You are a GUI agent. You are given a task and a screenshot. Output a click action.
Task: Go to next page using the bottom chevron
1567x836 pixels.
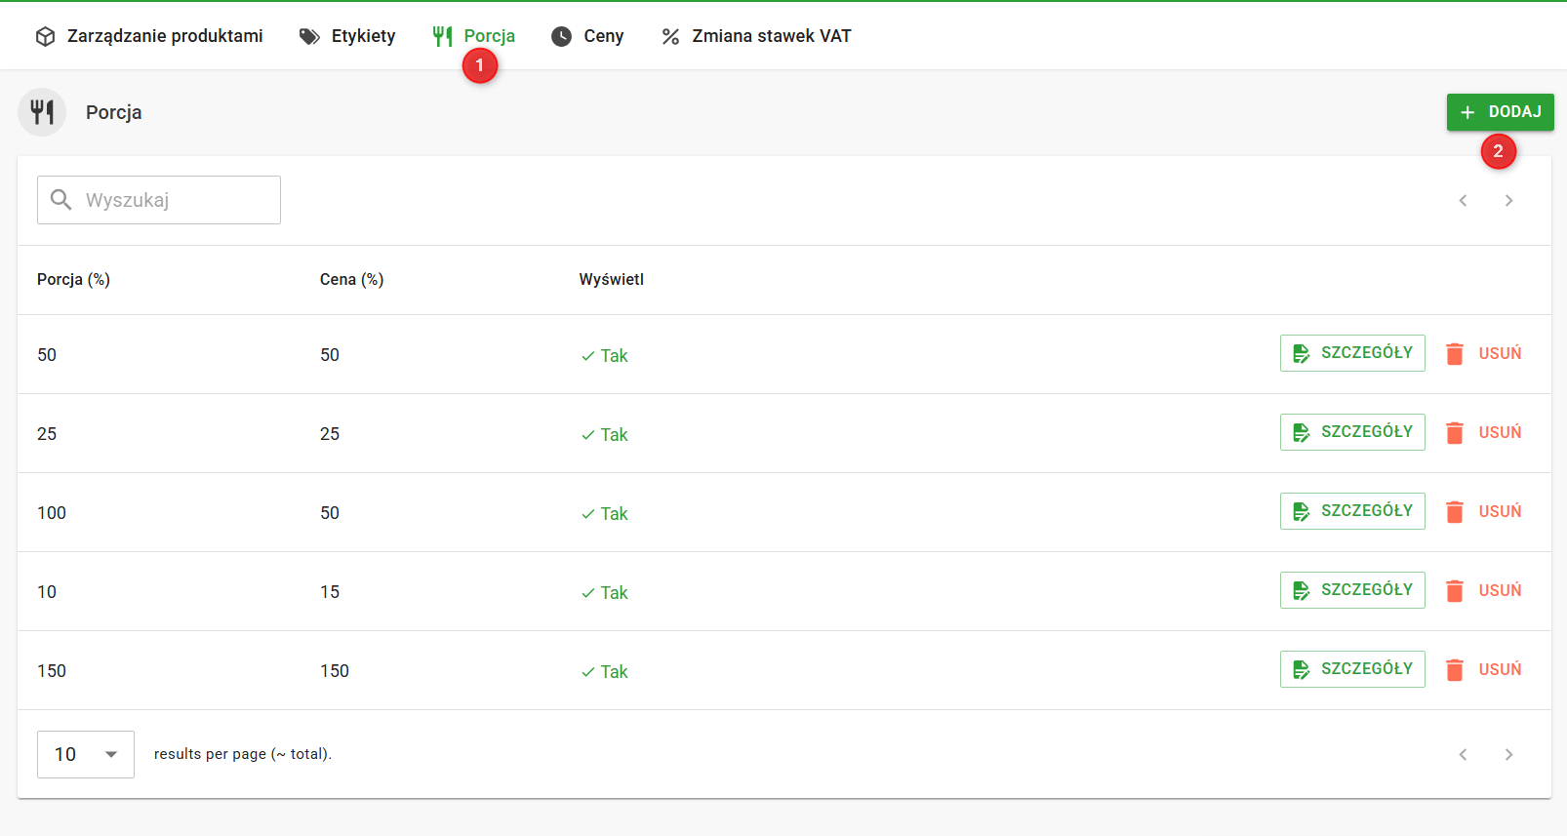(1508, 754)
